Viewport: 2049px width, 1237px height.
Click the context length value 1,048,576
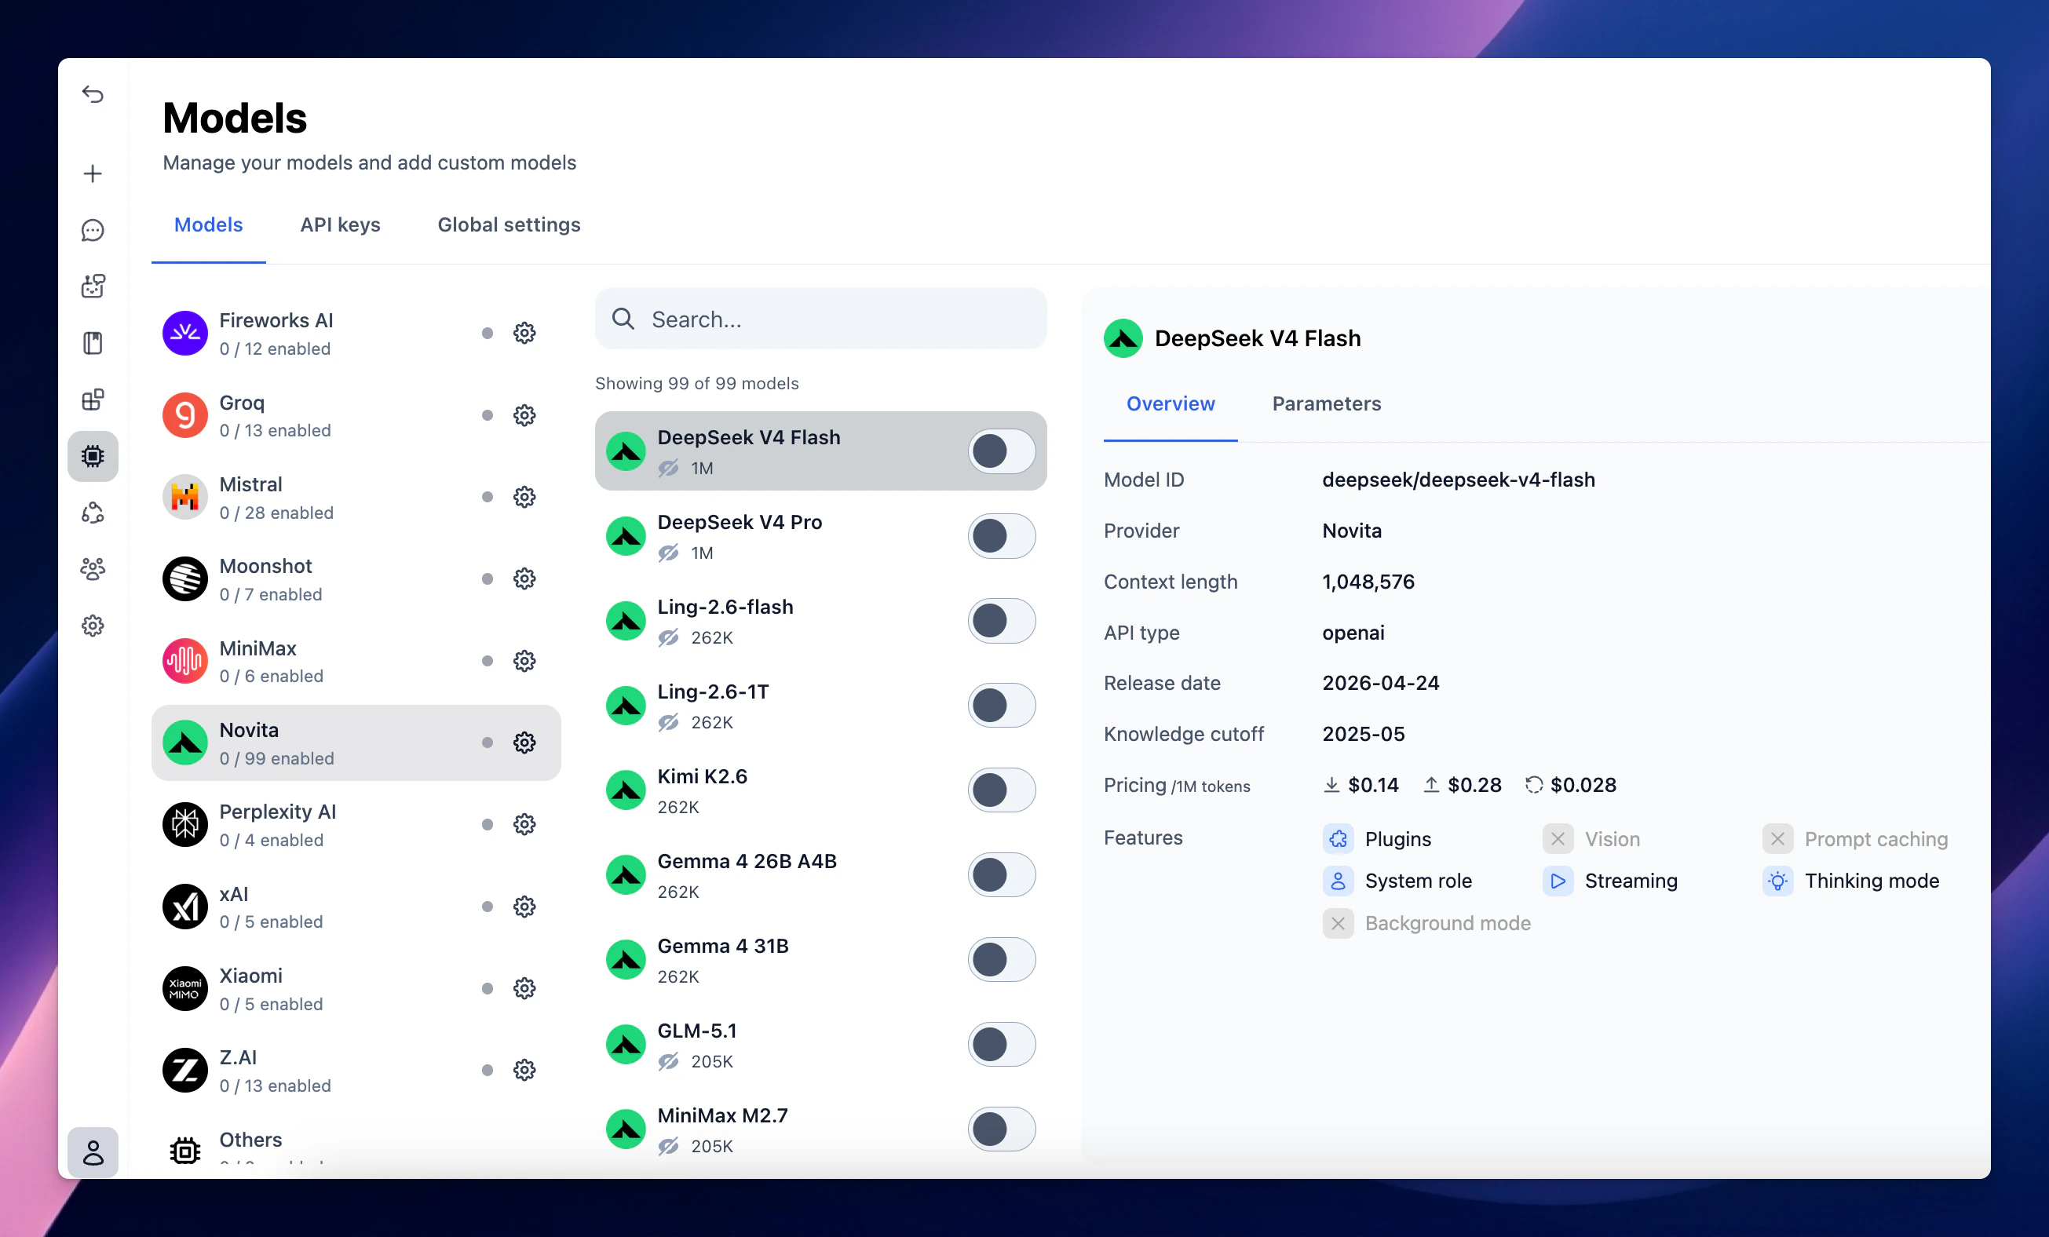pyautogui.click(x=1368, y=582)
